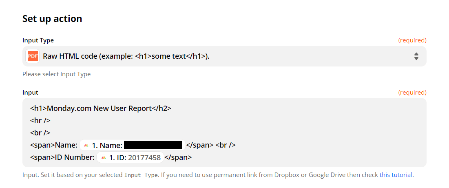Click the span Name: text in Input
This screenshot has height=188, width=449.
tap(53, 145)
